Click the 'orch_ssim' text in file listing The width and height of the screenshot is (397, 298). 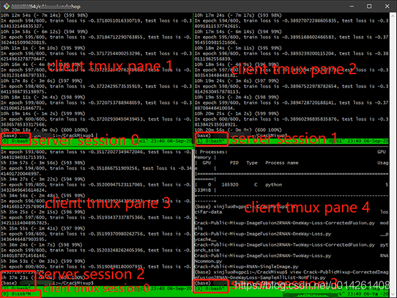tap(207, 250)
